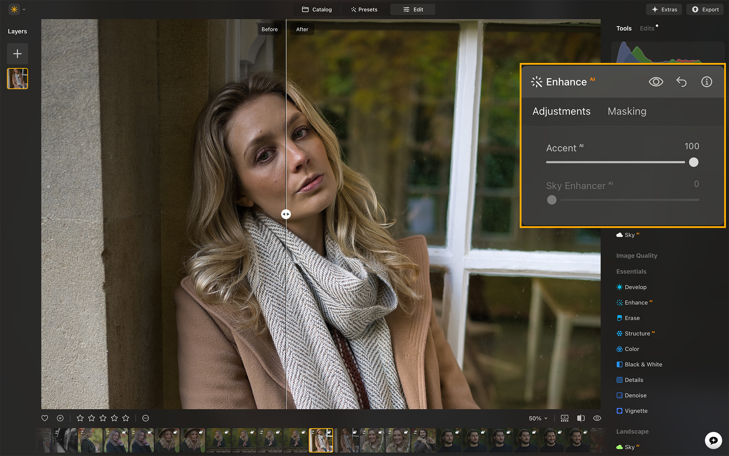Open the Edits tab
The width and height of the screenshot is (729, 456).
(647, 28)
